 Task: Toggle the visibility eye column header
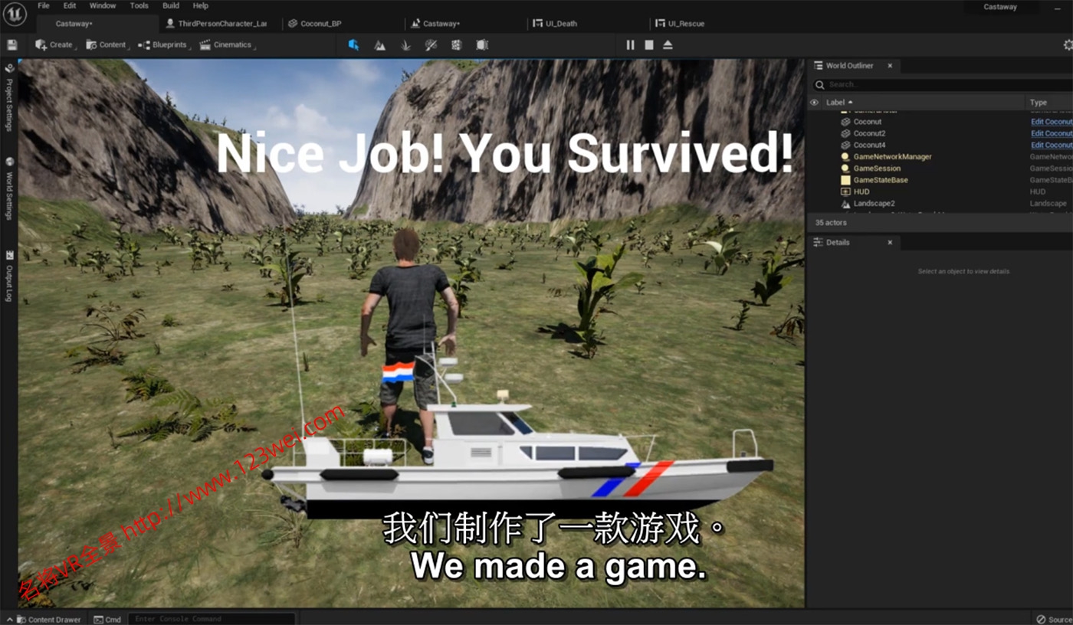[x=814, y=102]
